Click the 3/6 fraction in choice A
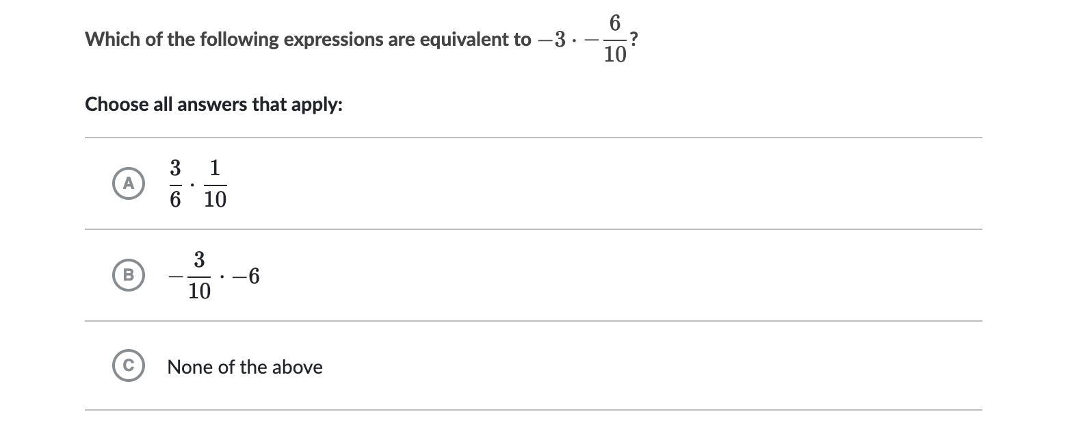Viewport: 1085px width, 438px height. click(x=175, y=183)
